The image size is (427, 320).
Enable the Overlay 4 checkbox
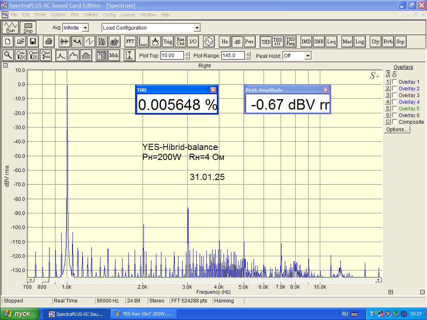point(394,102)
